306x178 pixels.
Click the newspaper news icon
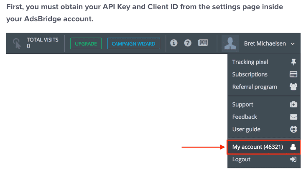pyautogui.click(x=203, y=43)
